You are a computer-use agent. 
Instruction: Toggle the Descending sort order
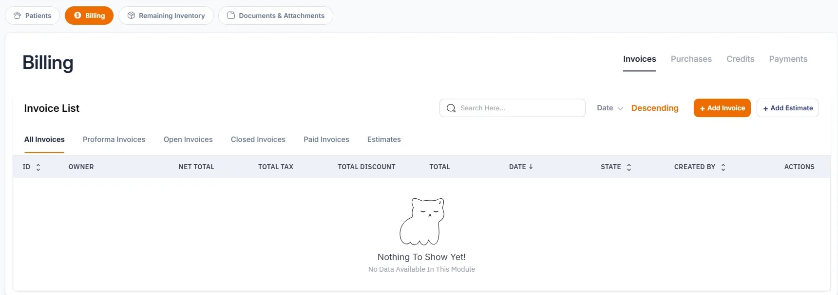click(655, 108)
